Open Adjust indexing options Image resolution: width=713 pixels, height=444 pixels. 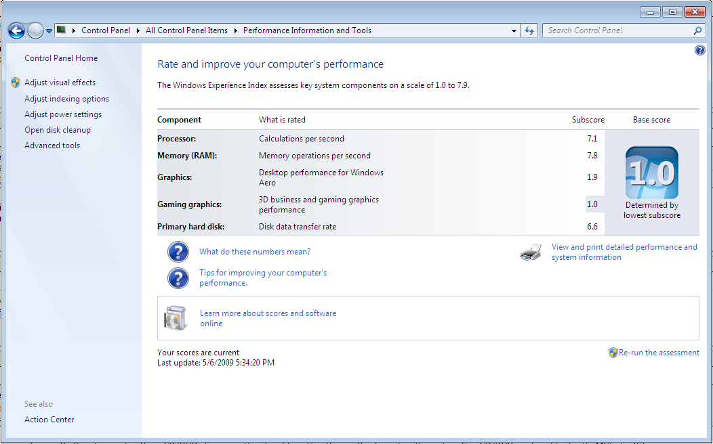coord(67,99)
